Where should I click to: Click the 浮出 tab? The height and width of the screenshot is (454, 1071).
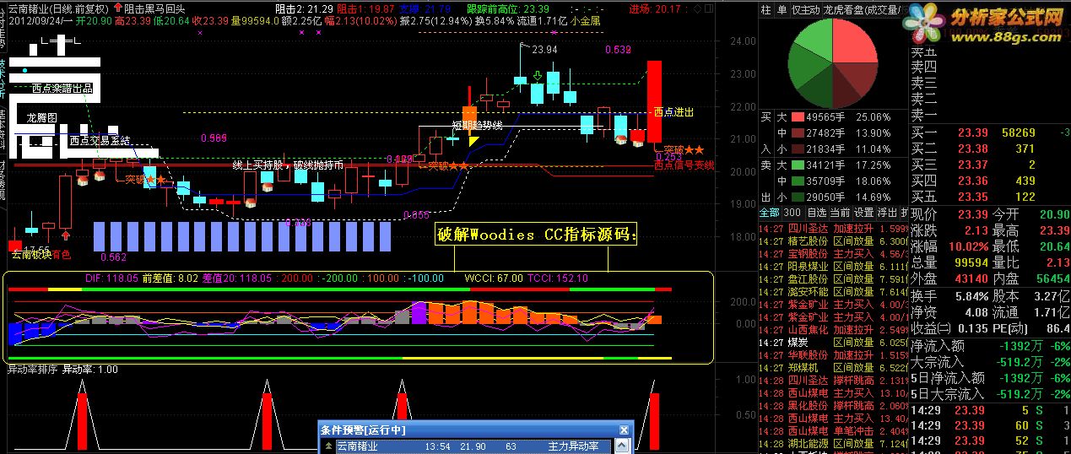coord(887,212)
